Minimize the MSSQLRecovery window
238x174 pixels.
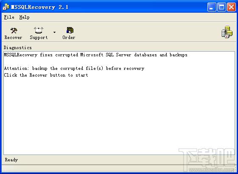(x=212, y=7)
